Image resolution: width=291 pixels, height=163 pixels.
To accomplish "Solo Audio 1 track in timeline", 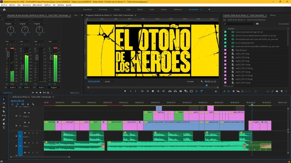I will click(x=33, y=133).
